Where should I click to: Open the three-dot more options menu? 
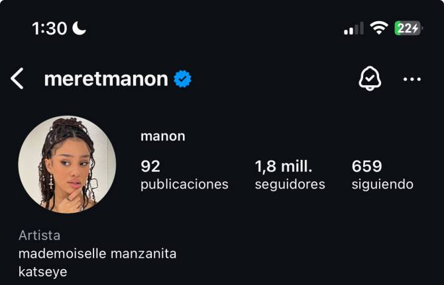412,79
